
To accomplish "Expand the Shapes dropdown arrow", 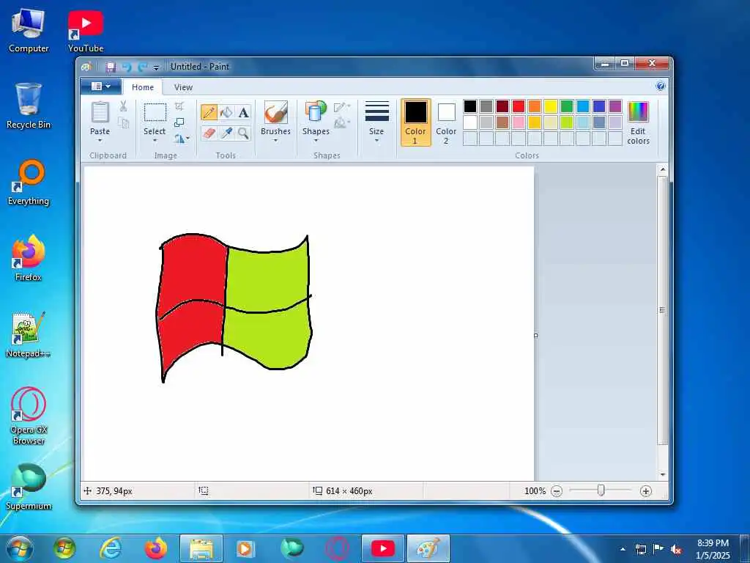I will pyautogui.click(x=316, y=141).
